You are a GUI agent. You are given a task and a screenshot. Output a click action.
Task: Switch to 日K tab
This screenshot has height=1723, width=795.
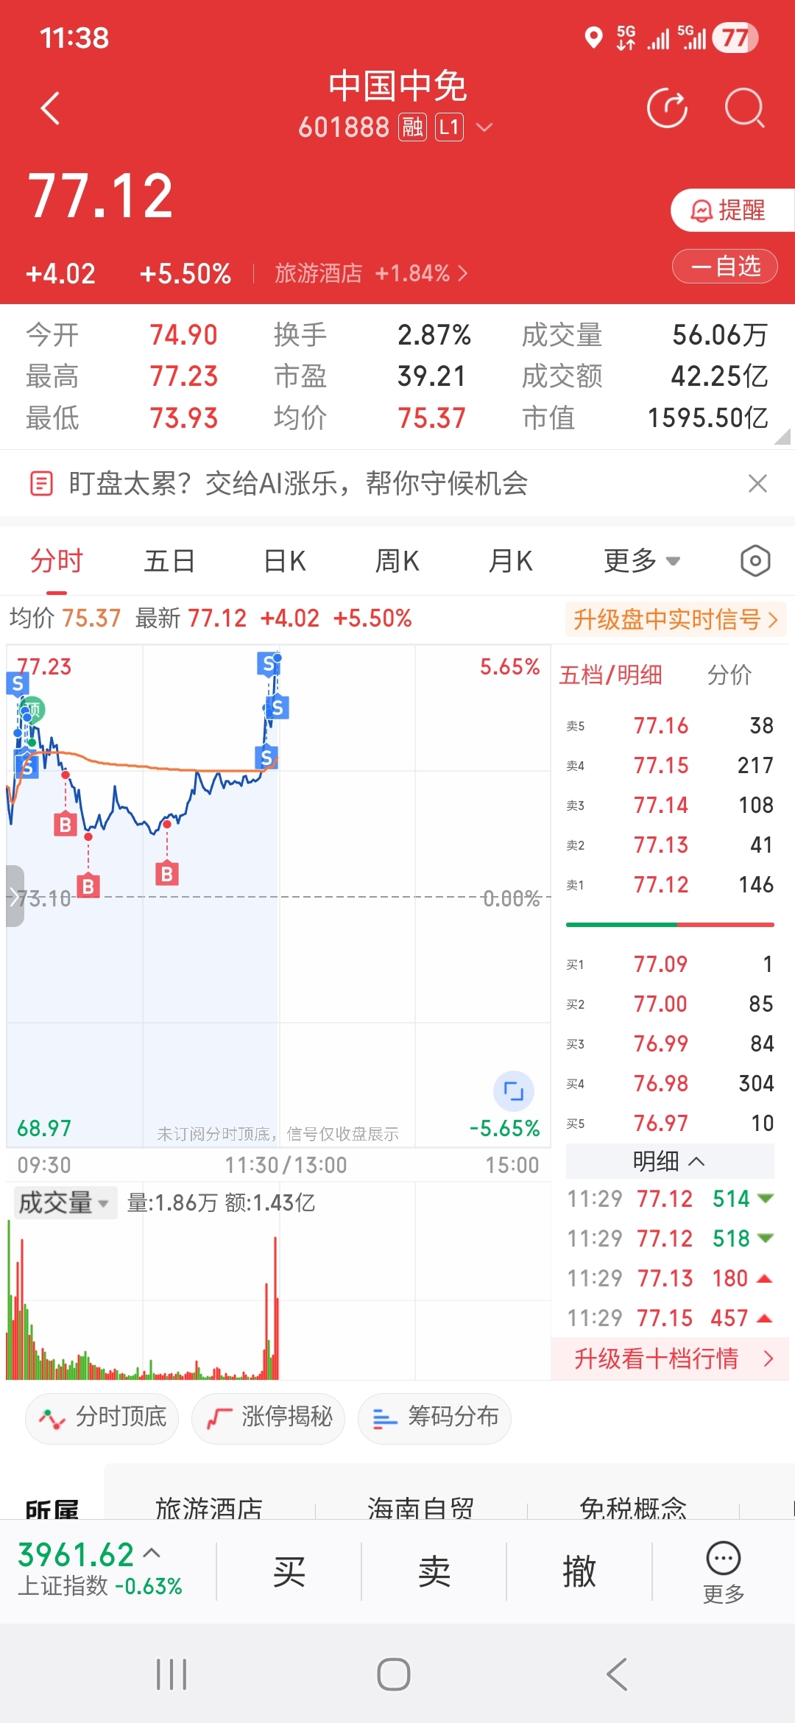click(284, 561)
